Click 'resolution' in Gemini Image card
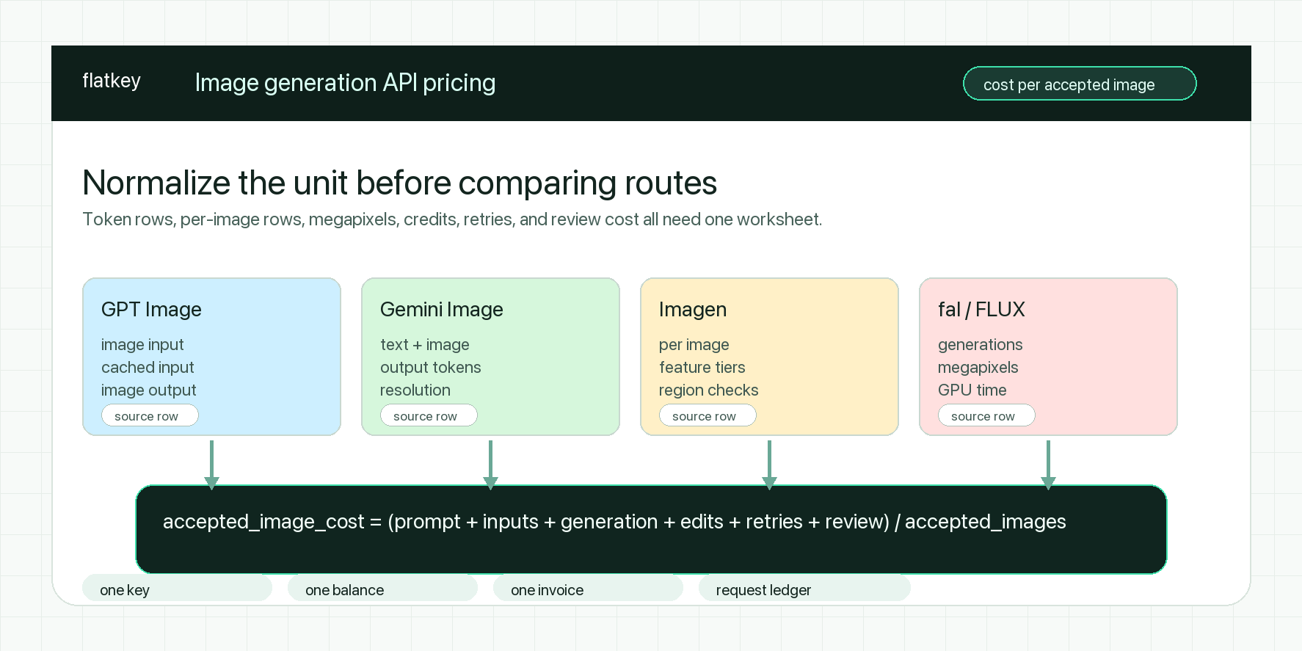Viewport: 1302px width, 651px height. pyautogui.click(x=415, y=390)
